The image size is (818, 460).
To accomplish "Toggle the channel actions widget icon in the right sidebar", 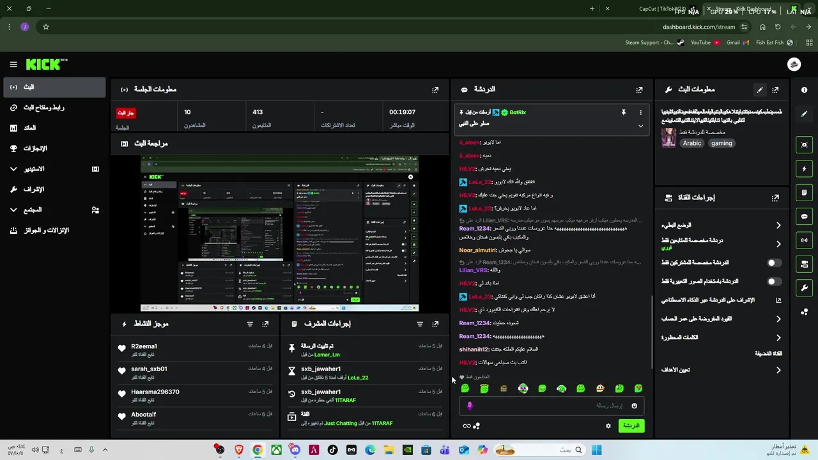I will point(804,264).
